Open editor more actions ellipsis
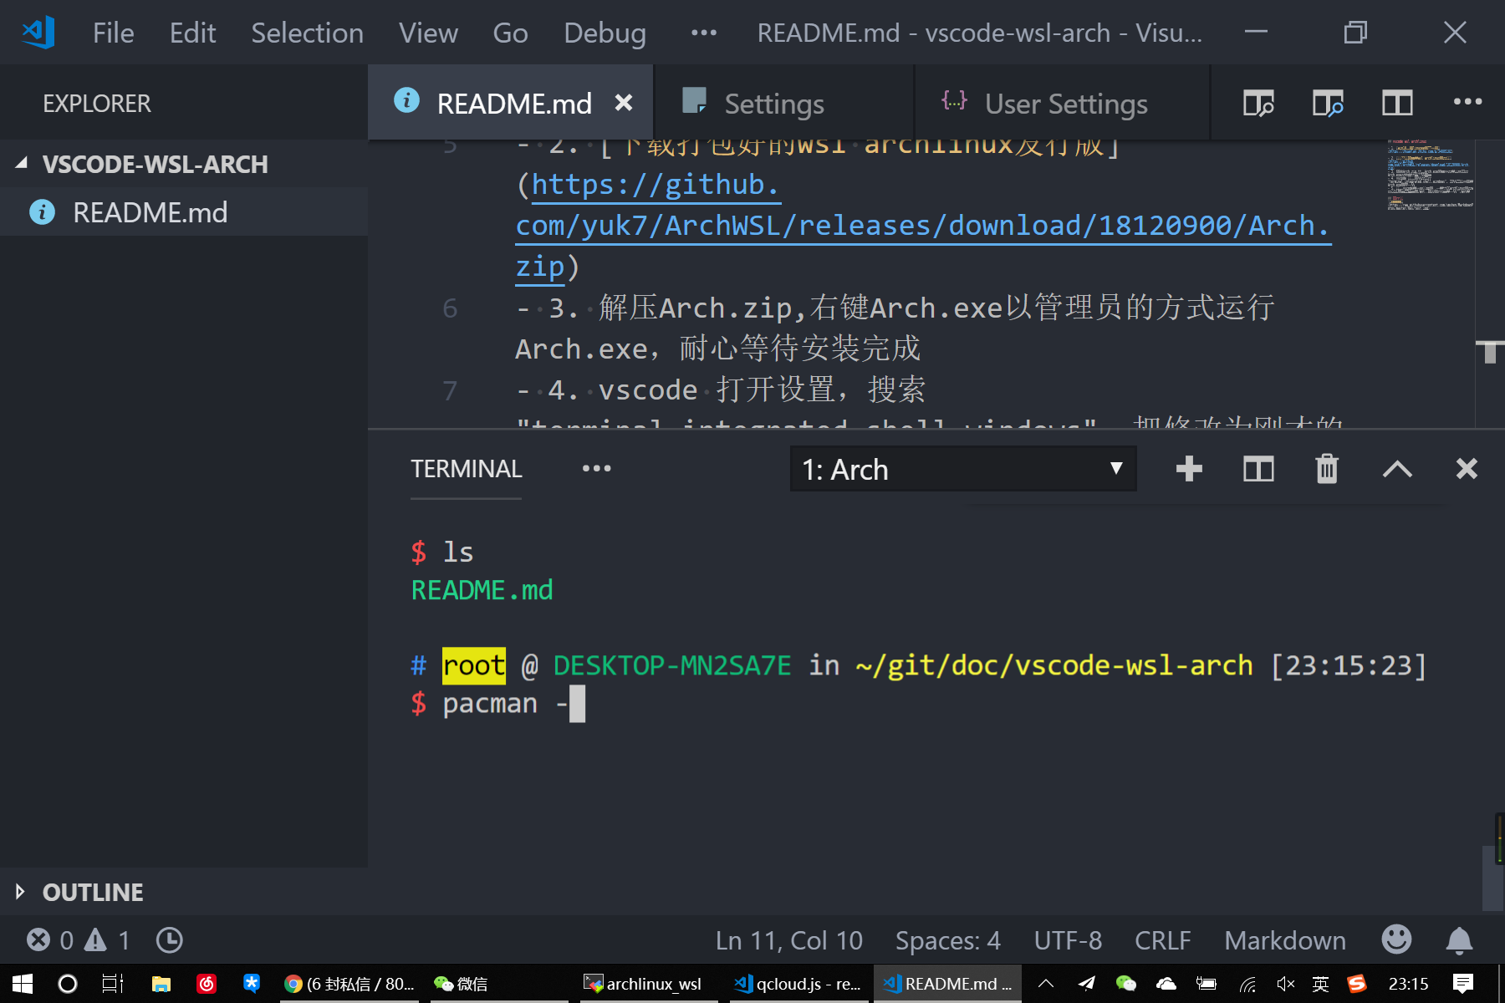The width and height of the screenshot is (1505, 1003). 1467,102
